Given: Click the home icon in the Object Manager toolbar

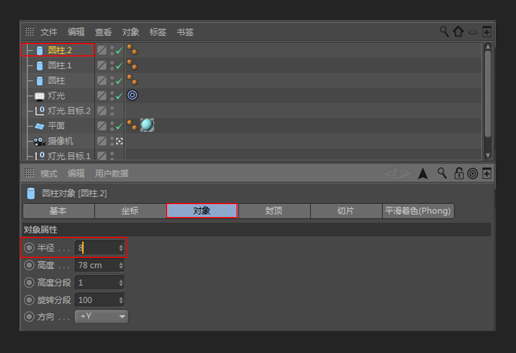Looking at the screenshot, I should click(x=458, y=31).
